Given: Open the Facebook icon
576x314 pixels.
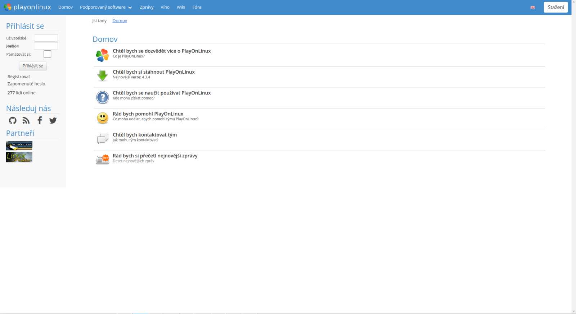Looking at the screenshot, I should click(40, 120).
